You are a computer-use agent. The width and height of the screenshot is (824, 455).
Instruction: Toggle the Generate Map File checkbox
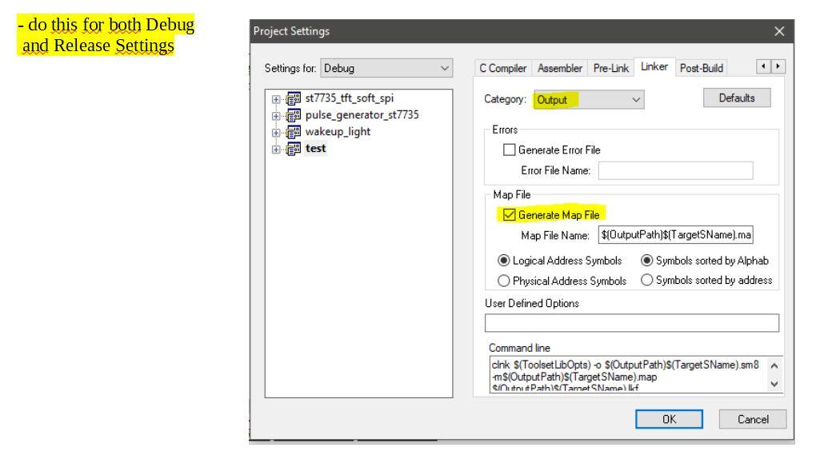tap(509, 215)
